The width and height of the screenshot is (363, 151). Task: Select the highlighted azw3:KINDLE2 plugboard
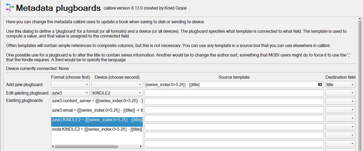point(97,120)
